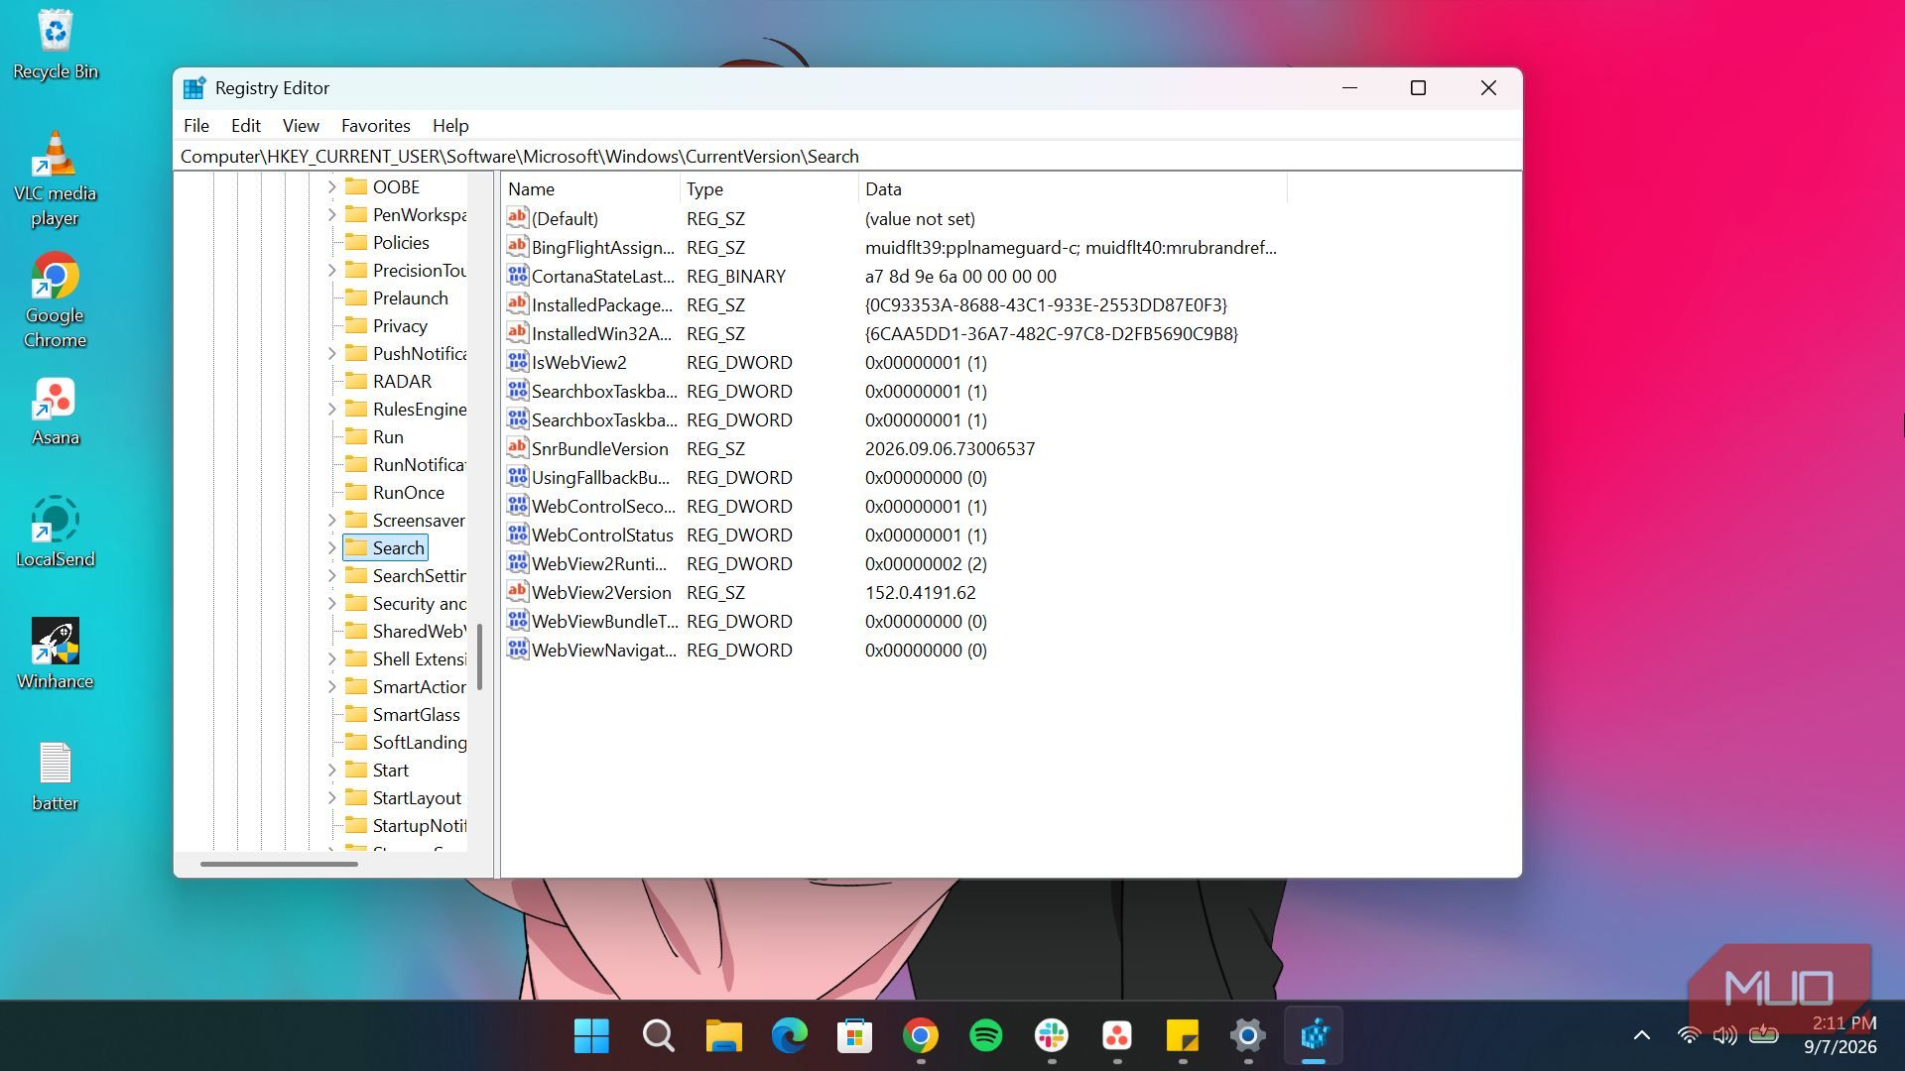
Task: Expand the StartLayout key chevron
Action: [332, 797]
